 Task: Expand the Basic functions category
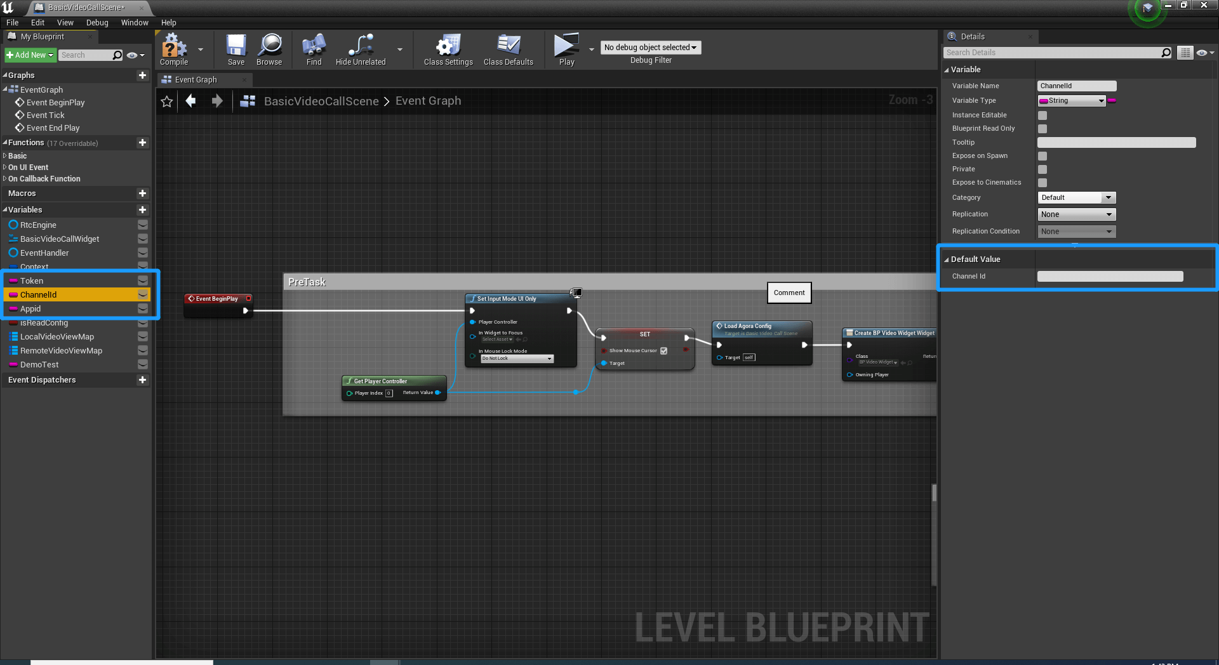click(x=4, y=156)
